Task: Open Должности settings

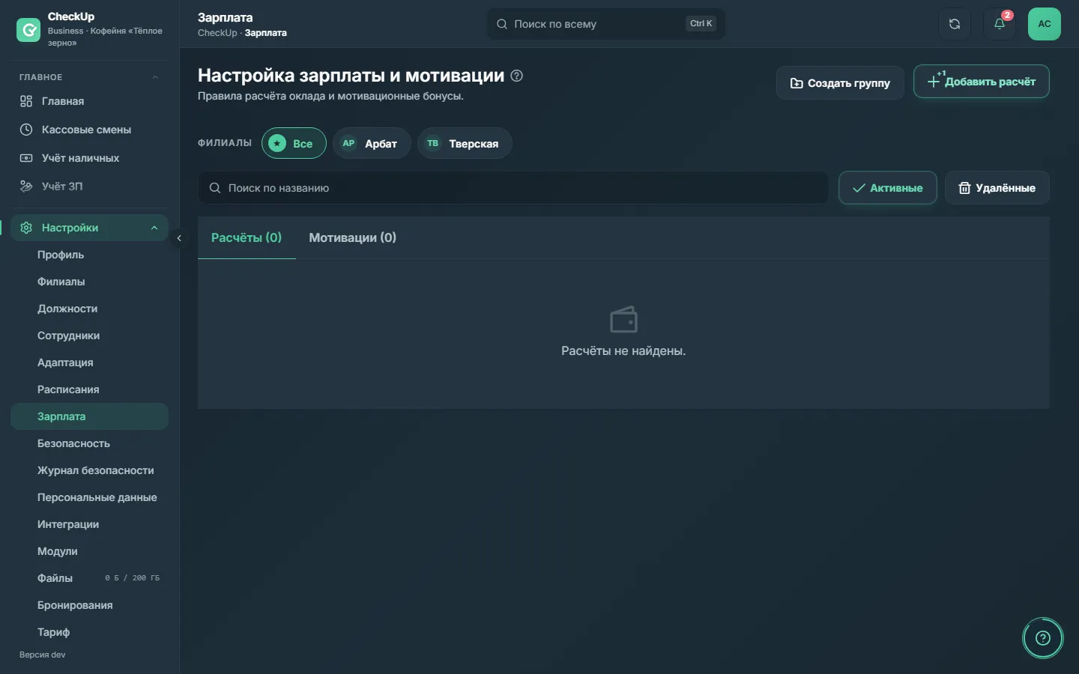Action: pos(89,309)
